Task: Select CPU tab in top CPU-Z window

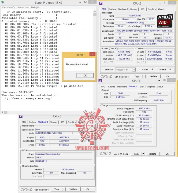Action: pos(104,9)
